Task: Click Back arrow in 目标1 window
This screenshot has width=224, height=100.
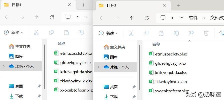Action: pos(7,17)
